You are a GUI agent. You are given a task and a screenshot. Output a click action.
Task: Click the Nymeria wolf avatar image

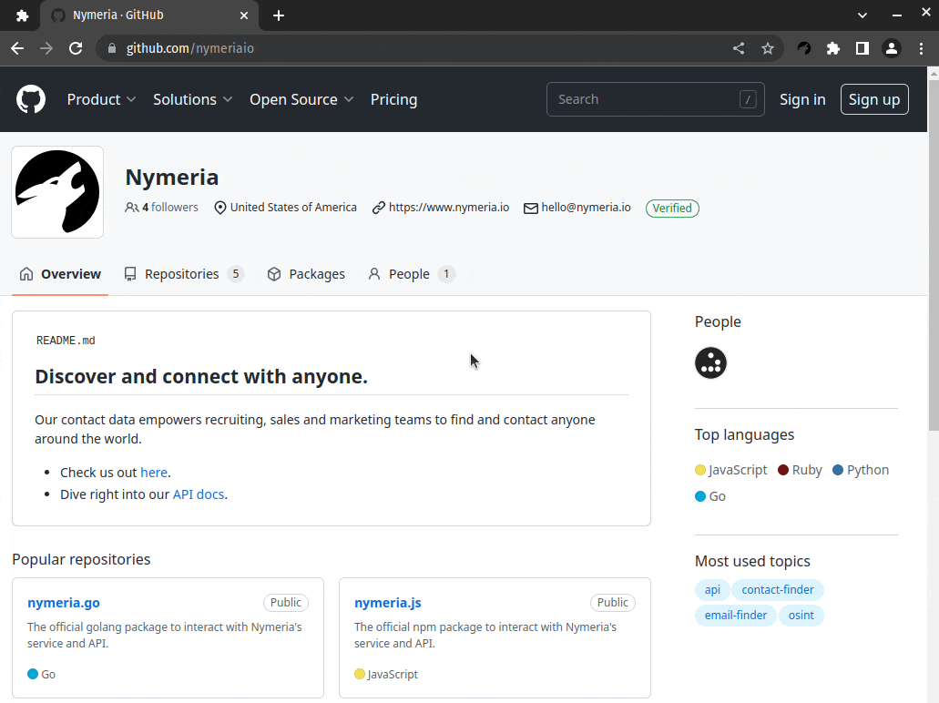[57, 192]
